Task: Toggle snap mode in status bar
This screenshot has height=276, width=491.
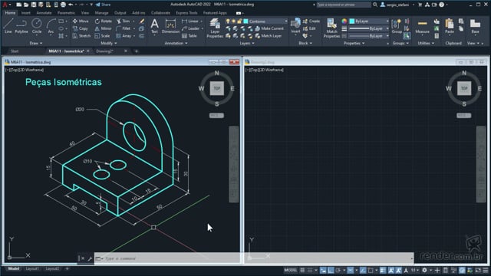Action: click(x=310, y=270)
